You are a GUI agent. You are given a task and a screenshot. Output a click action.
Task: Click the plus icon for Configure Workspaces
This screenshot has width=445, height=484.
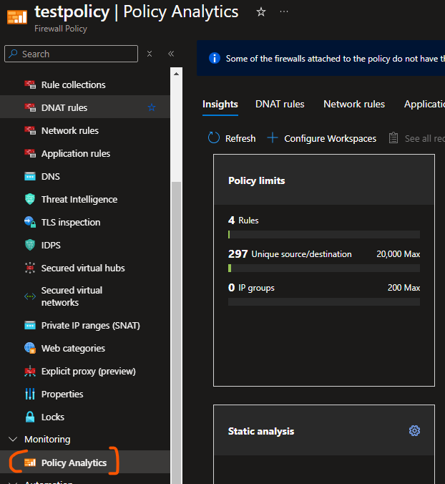tap(273, 137)
